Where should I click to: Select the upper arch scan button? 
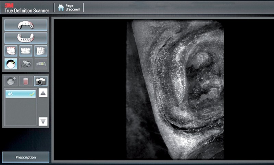26,25
